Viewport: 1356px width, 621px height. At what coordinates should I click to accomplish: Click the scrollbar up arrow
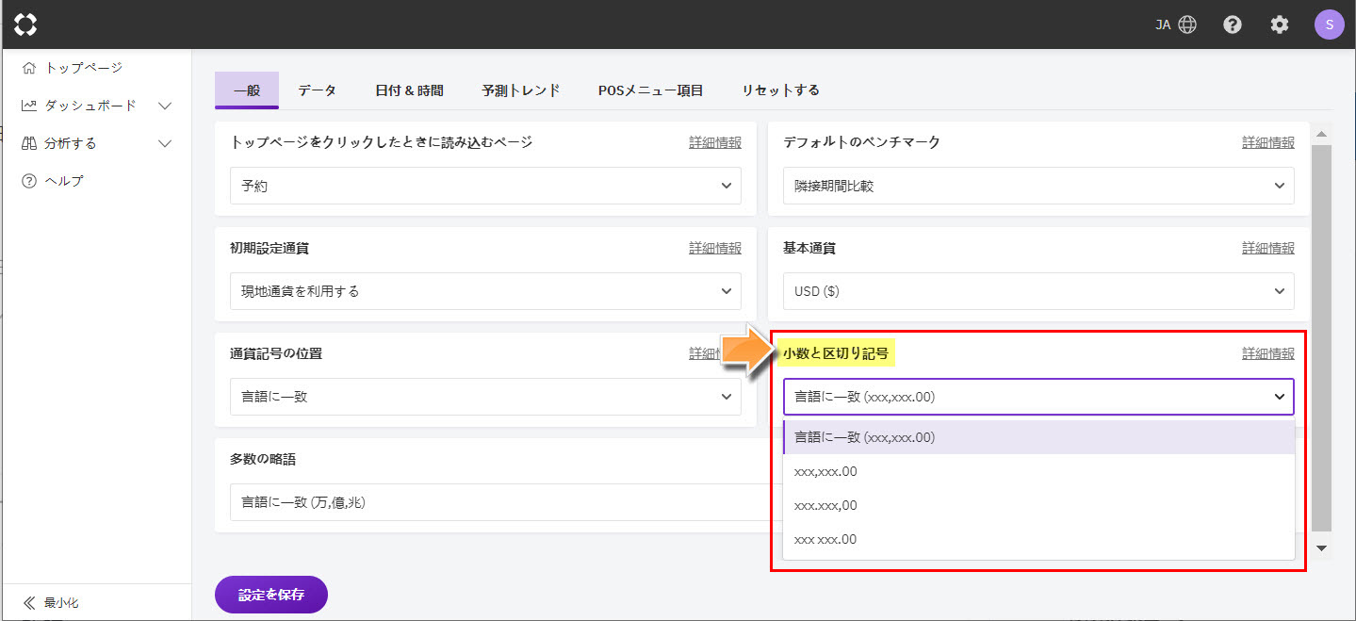(x=1321, y=134)
